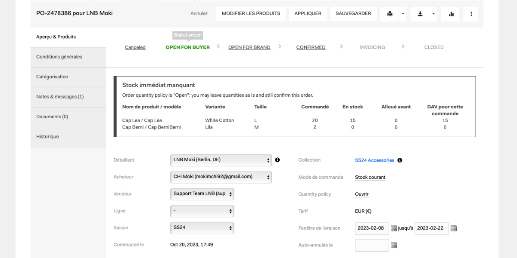Click the SAUVEGARDER button
This screenshot has height=258, width=517.
[x=353, y=14]
